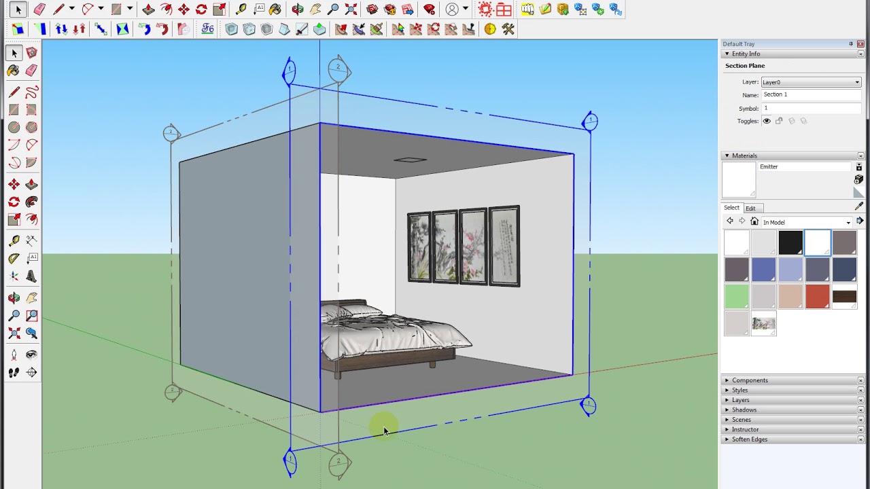Image resolution: width=870 pixels, height=489 pixels.
Task: Open the rectangle tool dropdown arrow
Action: pos(129,10)
